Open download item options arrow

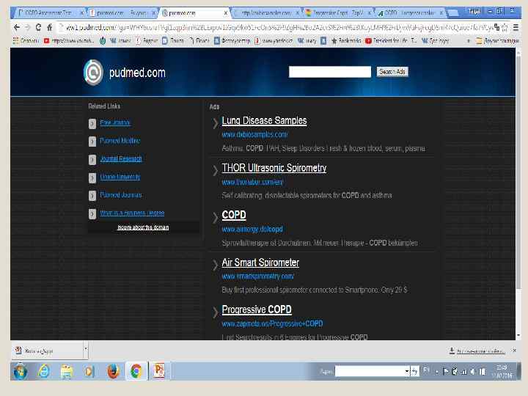tap(86, 349)
